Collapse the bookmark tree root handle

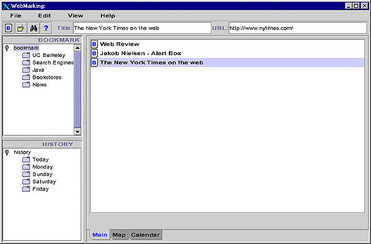7,48
